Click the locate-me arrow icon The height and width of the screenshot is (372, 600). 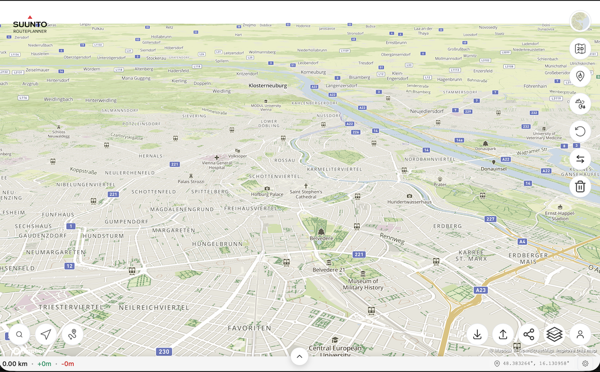(45, 334)
